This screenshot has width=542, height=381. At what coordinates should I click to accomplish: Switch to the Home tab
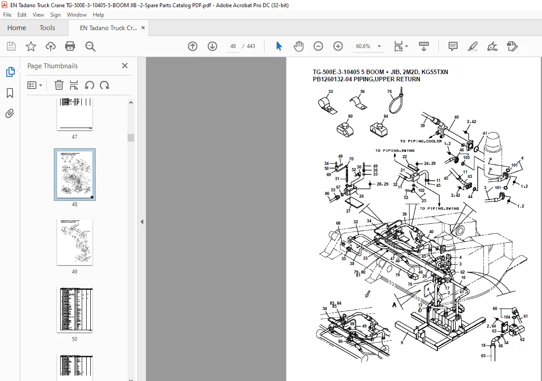click(x=17, y=28)
